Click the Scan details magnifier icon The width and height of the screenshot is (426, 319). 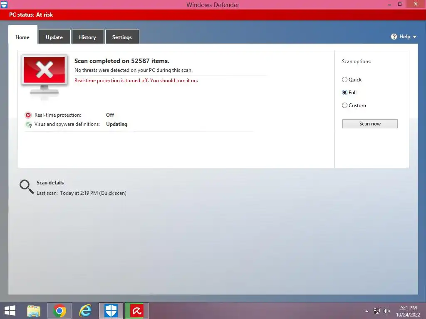(26, 186)
